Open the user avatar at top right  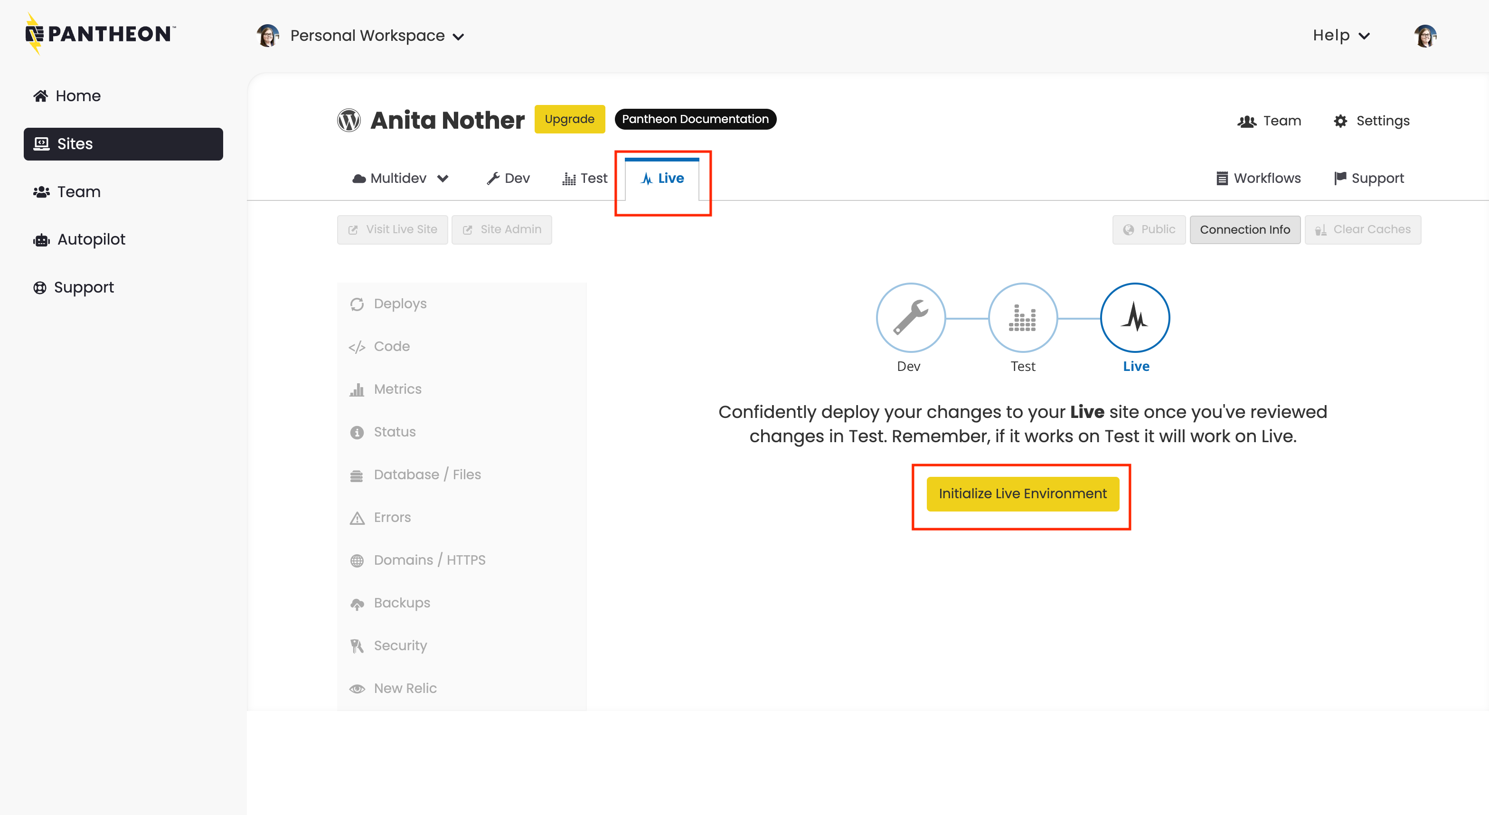tap(1425, 36)
